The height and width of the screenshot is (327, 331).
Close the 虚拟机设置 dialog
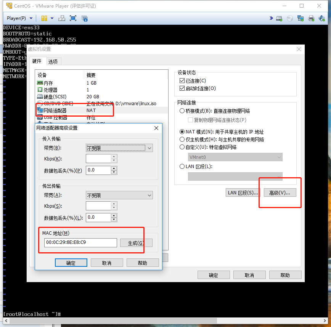[x=299, y=49]
